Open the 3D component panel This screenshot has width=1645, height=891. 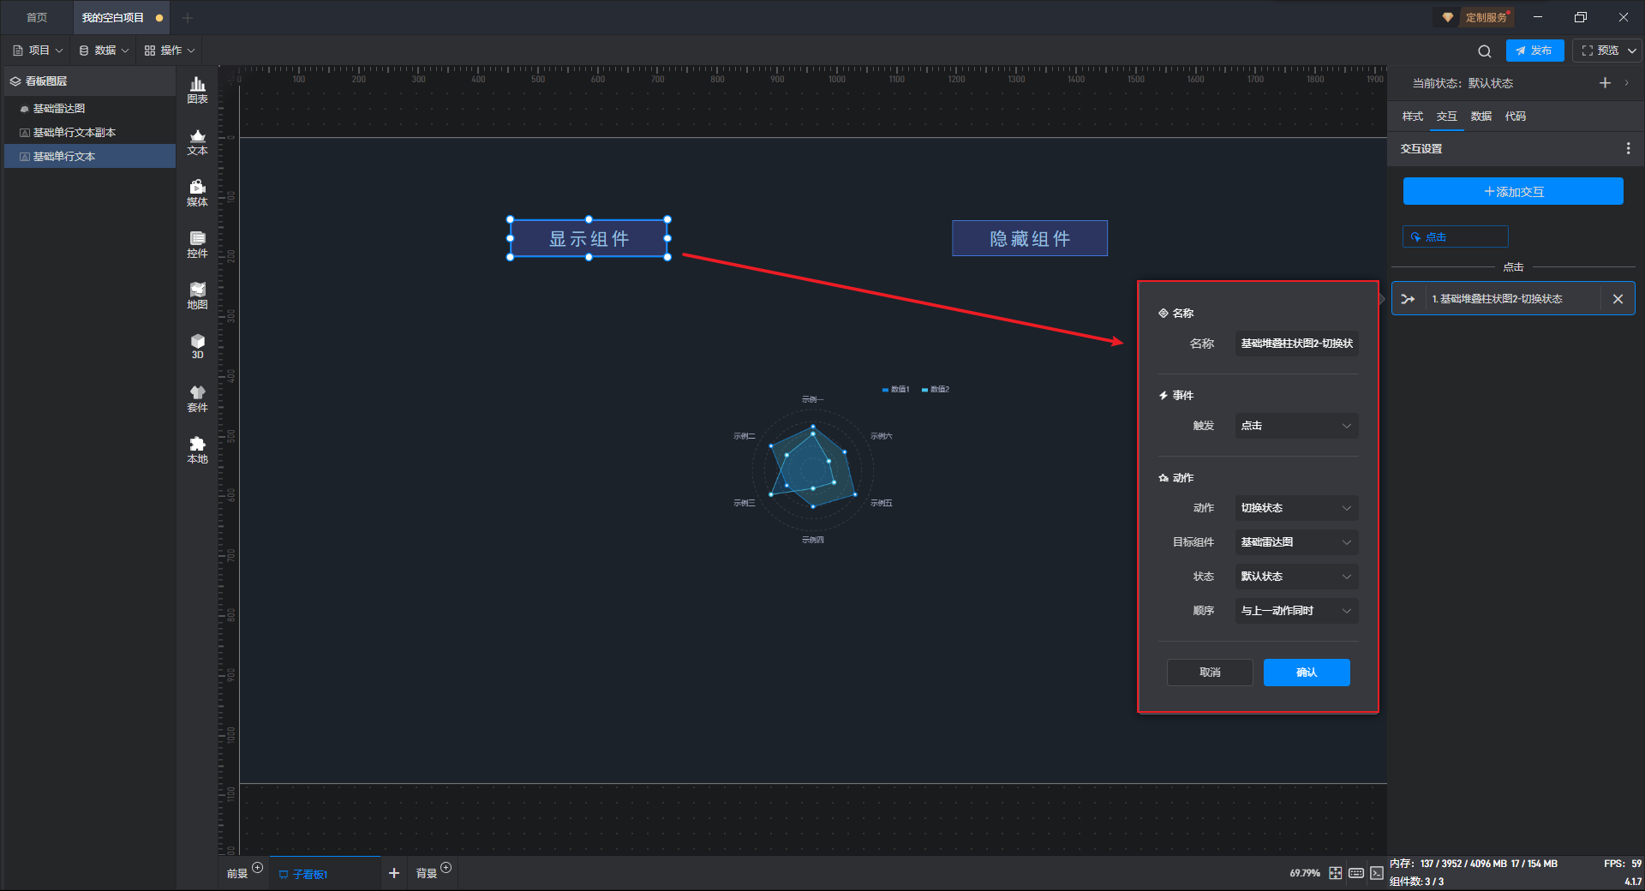[197, 346]
